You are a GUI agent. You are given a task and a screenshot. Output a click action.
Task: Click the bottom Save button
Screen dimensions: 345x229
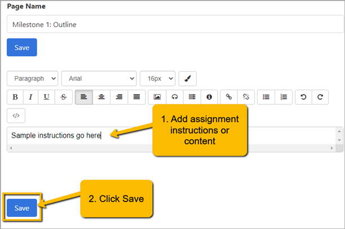click(x=22, y=208)
